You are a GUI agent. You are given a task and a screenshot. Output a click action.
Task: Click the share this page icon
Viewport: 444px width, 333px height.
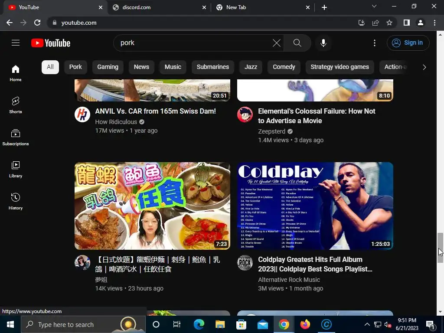click(x=375, y=23)
